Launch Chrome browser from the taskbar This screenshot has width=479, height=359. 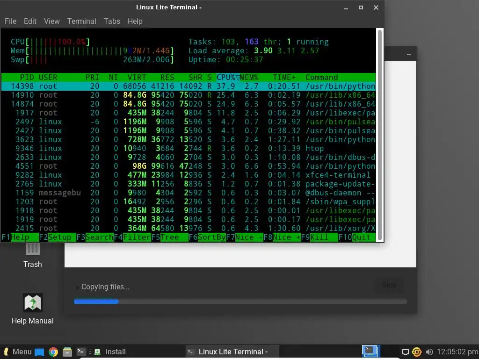point(53,352)
